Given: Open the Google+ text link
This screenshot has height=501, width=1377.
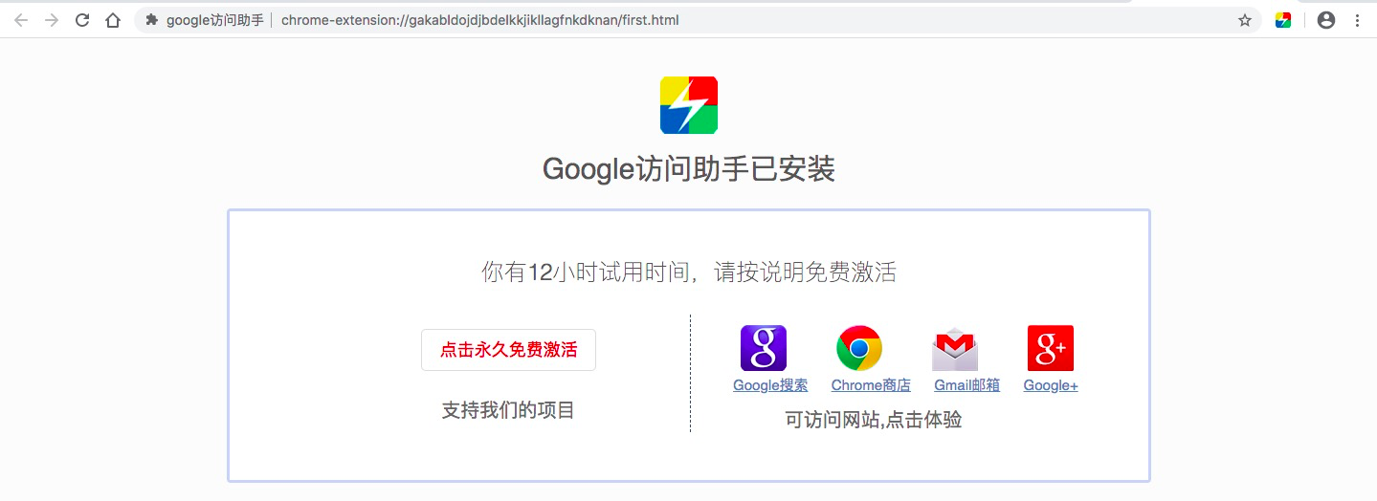Looking at the screenshot, I should coord(1051,385).
